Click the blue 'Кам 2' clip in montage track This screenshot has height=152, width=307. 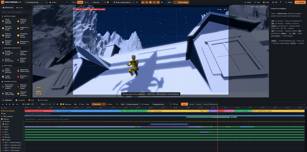click(x=86, y=111)
